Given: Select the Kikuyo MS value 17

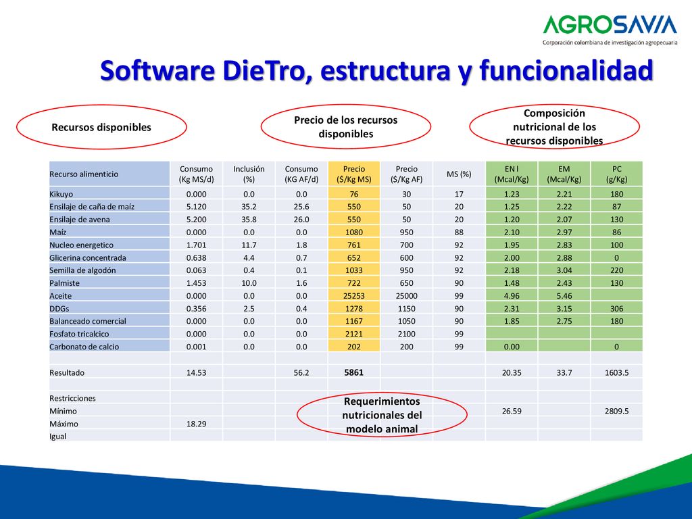Looking at the screenshot, I should pos(459,194).
